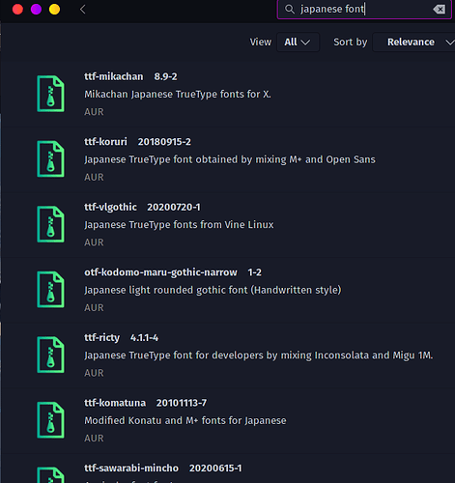Click the back arrow in header bar
455x483 pixels.
click(83, 10)
